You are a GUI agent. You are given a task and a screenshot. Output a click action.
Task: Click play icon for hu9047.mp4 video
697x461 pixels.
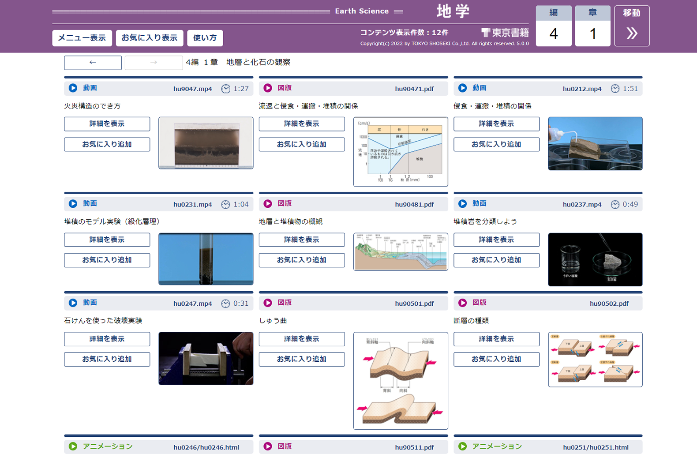coord(73,88)
